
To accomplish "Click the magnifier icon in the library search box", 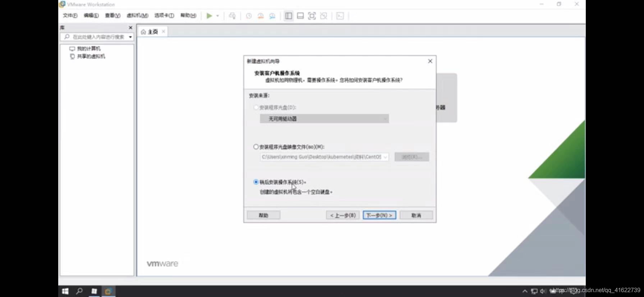I will click(67, 37).
